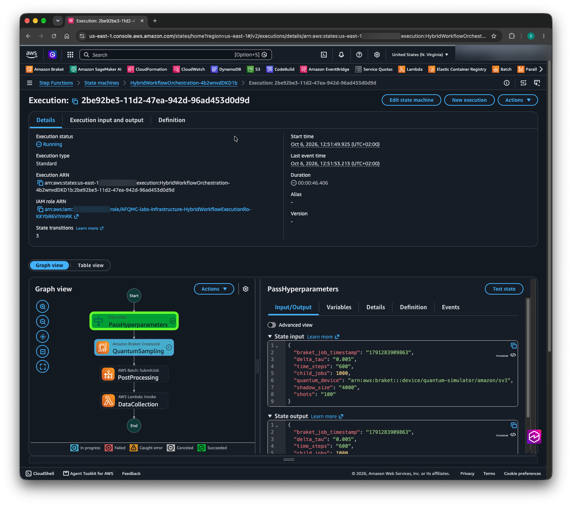Toggle the Advanced view switch

pyautogui.click(x=272, y=325)
